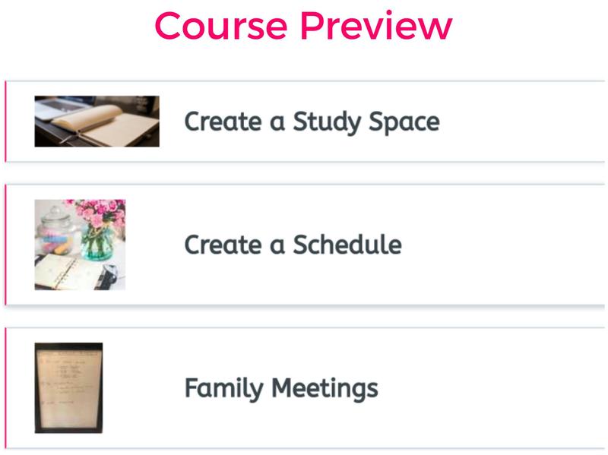Screen dimensions: 608x455
Task: Click the open notebook page in Study Space thumbnail
Action: pyautogui.click(x=125, y=129)
